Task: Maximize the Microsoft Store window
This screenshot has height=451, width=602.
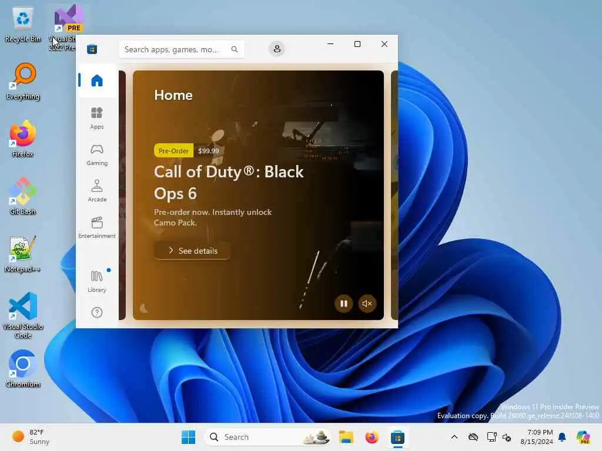Action: [357, 44]
